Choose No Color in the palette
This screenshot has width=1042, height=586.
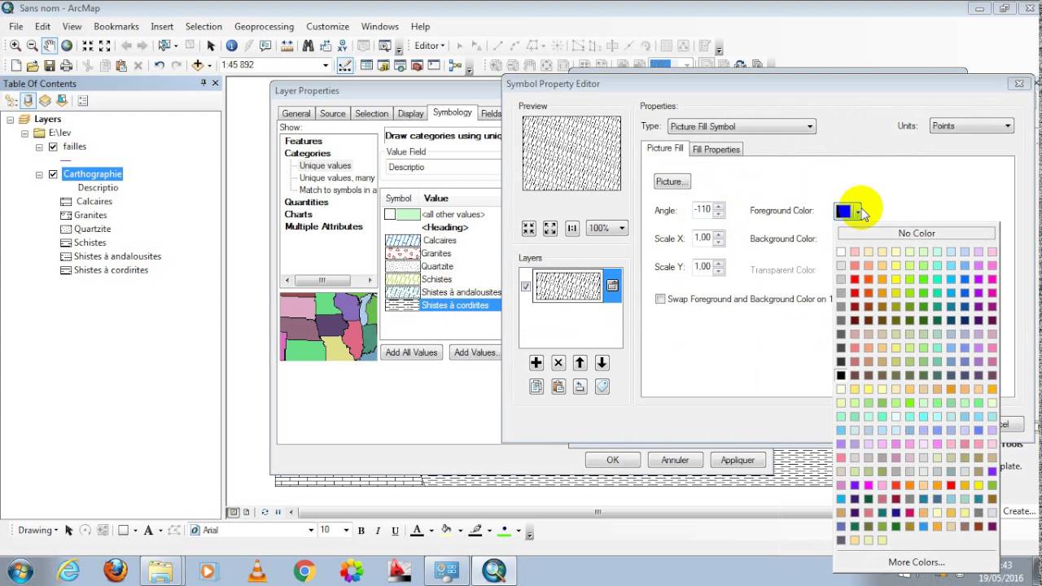pos(917,234)
